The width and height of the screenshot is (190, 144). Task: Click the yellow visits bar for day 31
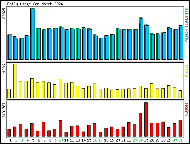tap(180, 94)
